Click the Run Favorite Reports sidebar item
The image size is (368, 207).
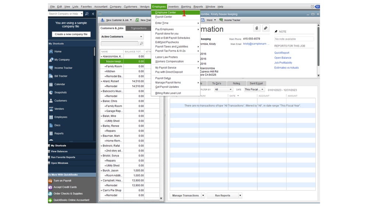click(63, 157)
